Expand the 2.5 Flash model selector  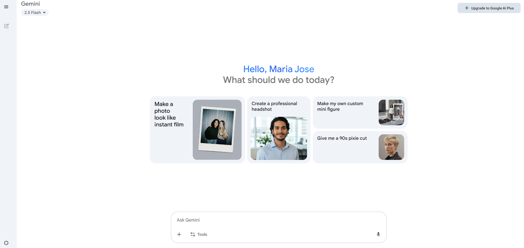pyautogui.click(x=35, y=12)
